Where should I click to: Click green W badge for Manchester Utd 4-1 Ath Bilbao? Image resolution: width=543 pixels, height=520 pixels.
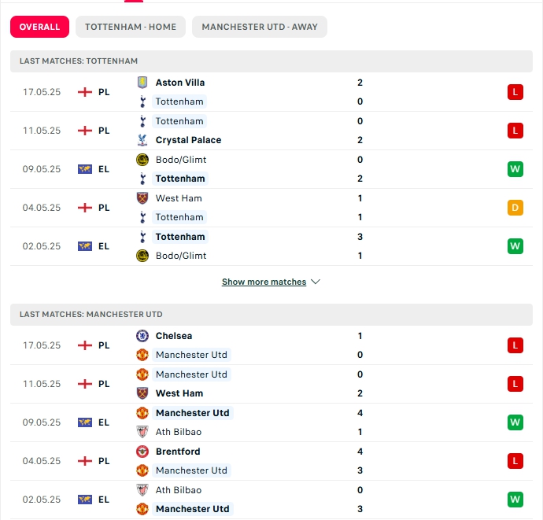pos(515,422)
